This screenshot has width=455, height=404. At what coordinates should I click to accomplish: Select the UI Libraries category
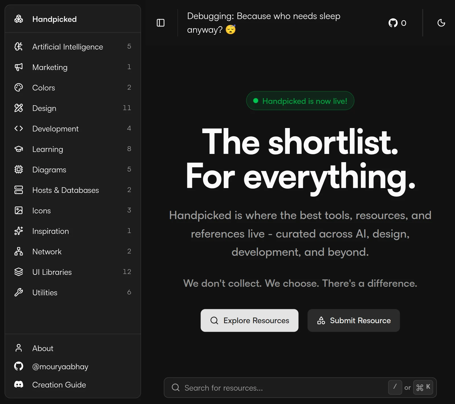pos(73,272)
